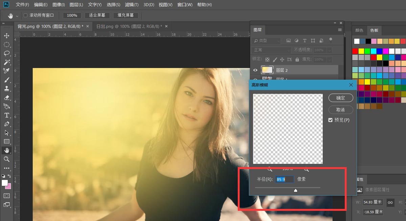The width and height of the screenshot is (406, 221).
Task: Select the Clone Stamp tool
Action: (6, 89)
